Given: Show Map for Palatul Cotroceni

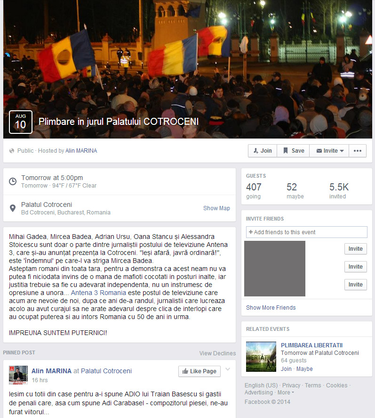Looking at the screenshot, I should pos(216,208).
